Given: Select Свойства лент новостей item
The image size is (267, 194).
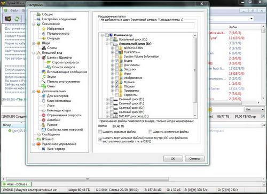Looking at the screenshot, I should point(65,130).
